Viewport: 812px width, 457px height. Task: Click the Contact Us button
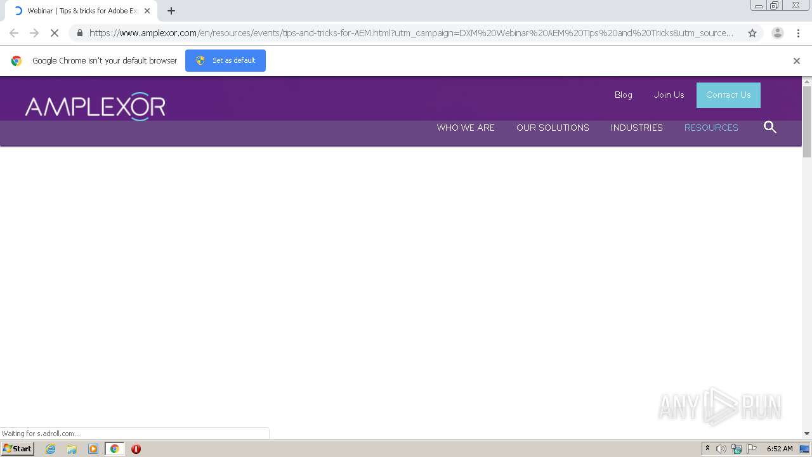click(728, 95)
